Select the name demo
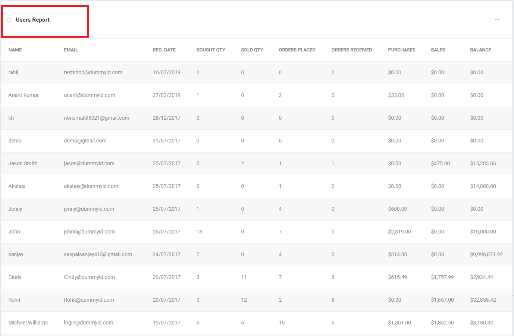Image resolution: width=514 pixels, height=336 pixels. pyautogui.click(x=15, y=141)
